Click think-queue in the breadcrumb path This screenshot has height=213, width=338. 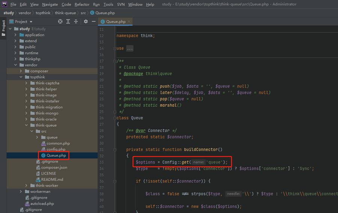(65, 13)
